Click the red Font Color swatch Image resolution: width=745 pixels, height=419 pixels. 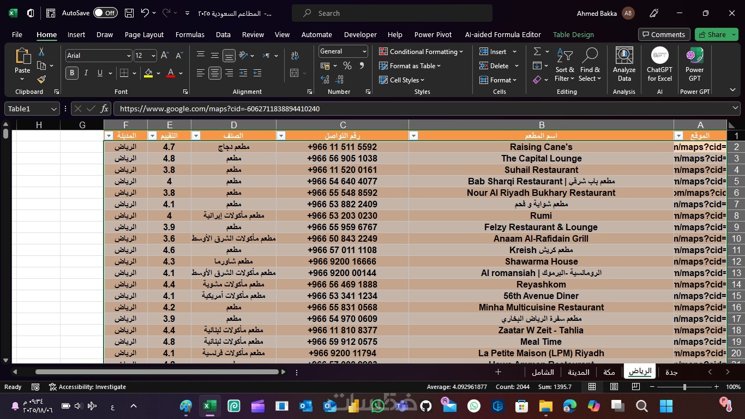point(171,73)
